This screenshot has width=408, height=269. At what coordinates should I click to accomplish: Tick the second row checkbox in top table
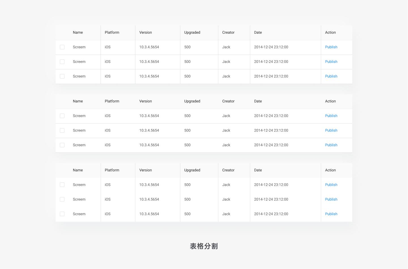point(62,62)
